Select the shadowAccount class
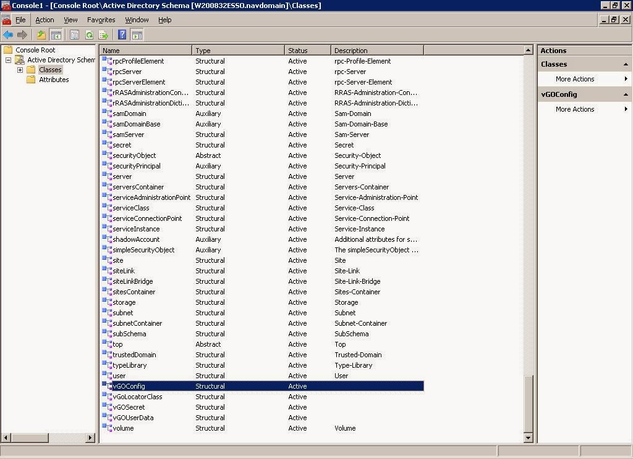The height and width of the screenshot is (459, 633). (262, 239)
